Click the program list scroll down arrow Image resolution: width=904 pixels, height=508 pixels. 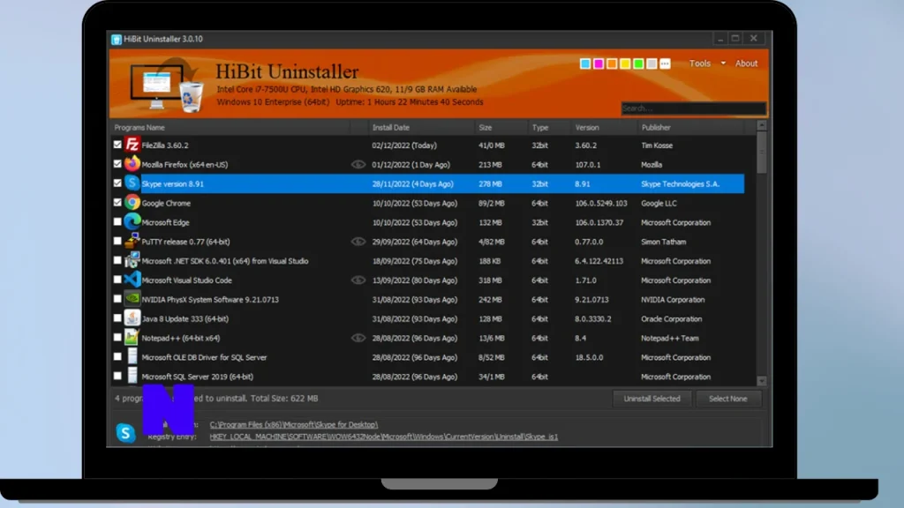coord(762,381)
